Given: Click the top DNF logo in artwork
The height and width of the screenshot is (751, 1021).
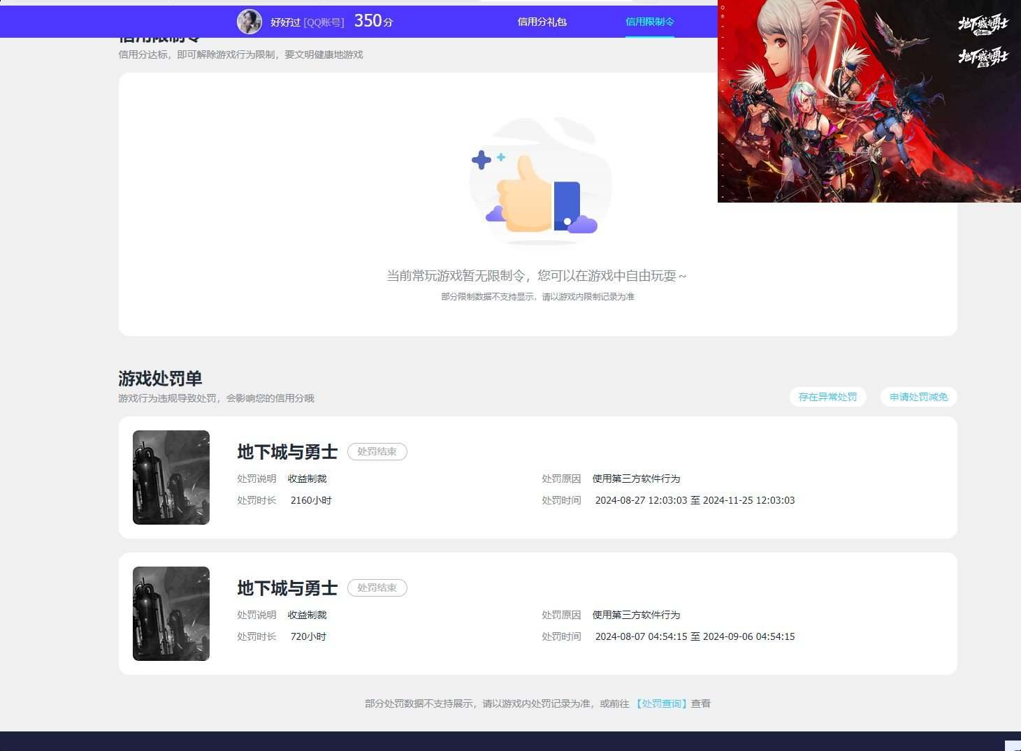Looking at the screenshot, I should pyautogui.click(x=983, y=25).
